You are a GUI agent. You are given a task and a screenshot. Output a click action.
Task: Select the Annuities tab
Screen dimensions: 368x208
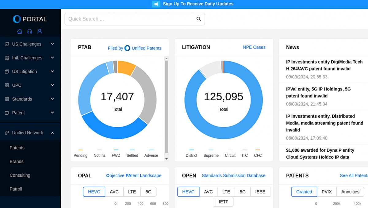pos(350,192)
